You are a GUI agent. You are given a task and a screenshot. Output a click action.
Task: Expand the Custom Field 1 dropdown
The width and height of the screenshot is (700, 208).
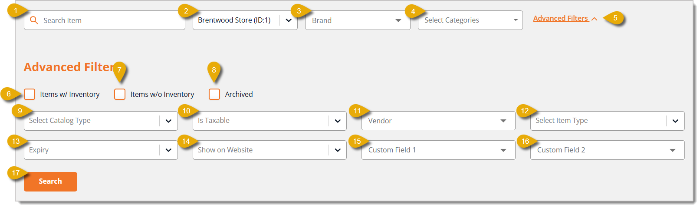(x=438, y=150)
